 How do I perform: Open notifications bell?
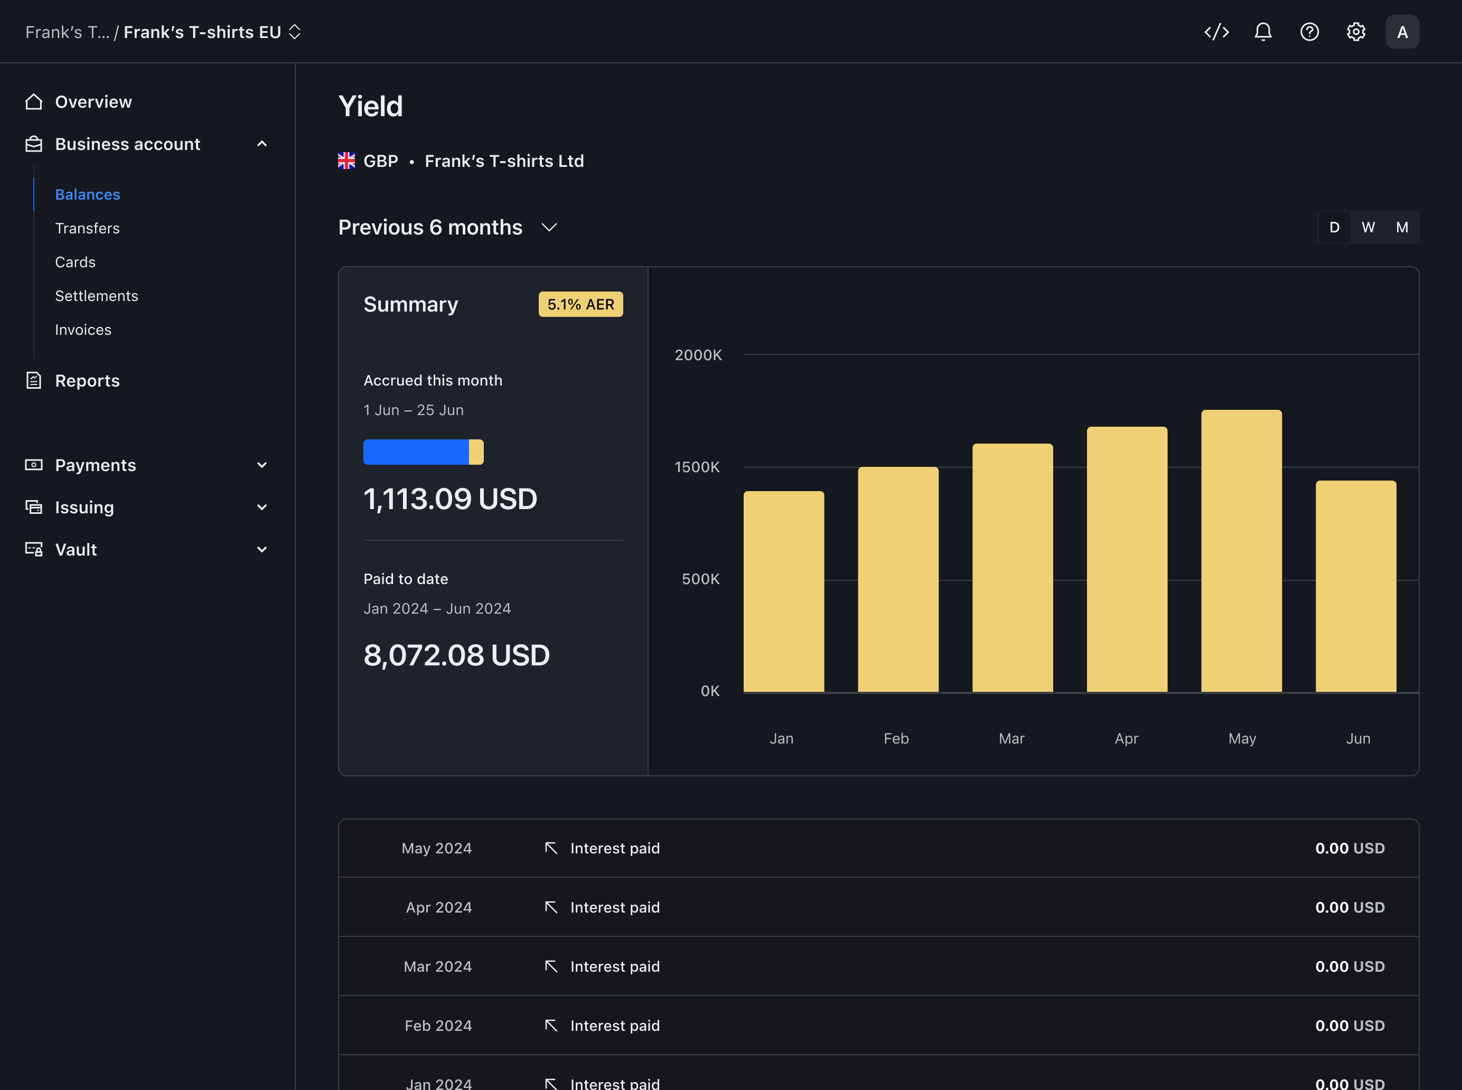coord(1263,32)
